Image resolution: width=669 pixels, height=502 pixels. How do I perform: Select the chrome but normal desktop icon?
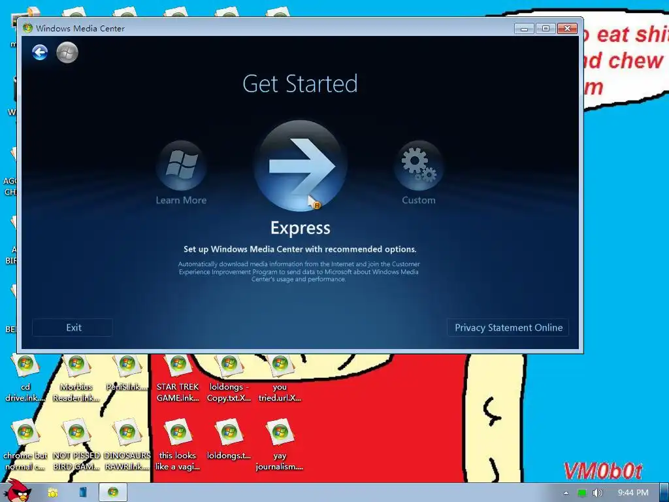[x=25, y=444]
